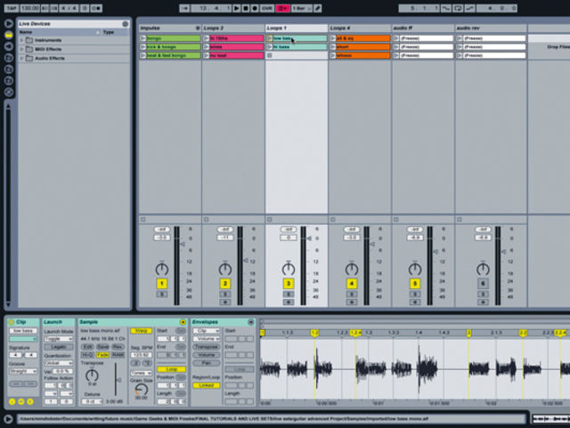Click the Live Devices search icon
The width and height of the screenshot is (570, 428).
pos(125,24)
